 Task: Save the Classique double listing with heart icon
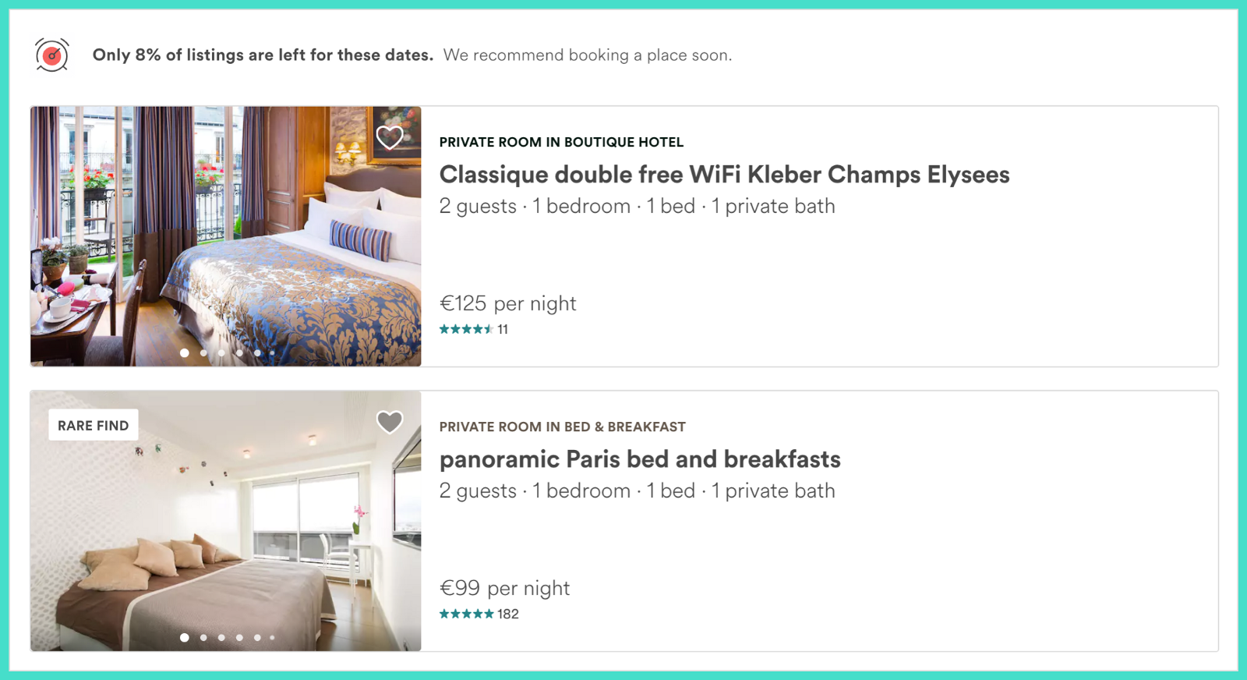pyautogui.click(x=390, y=137)
